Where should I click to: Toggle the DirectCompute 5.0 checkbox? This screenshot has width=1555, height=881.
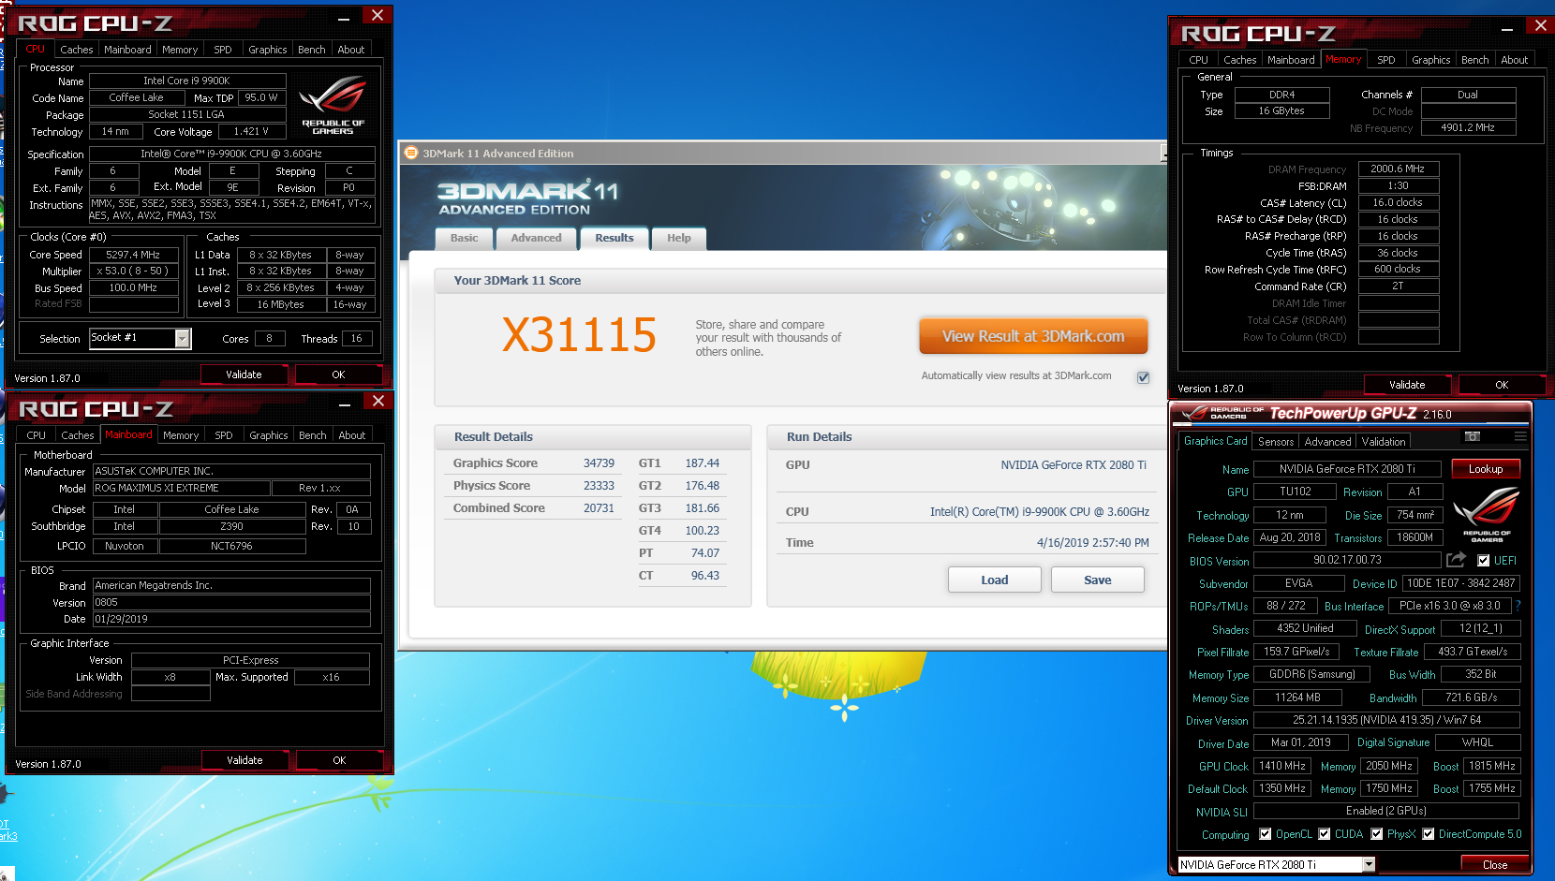(x=1429, y=834)
